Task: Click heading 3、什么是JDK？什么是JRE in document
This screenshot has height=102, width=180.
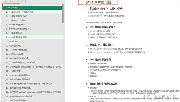Action: pyautogui.click(x=100, y=45)
